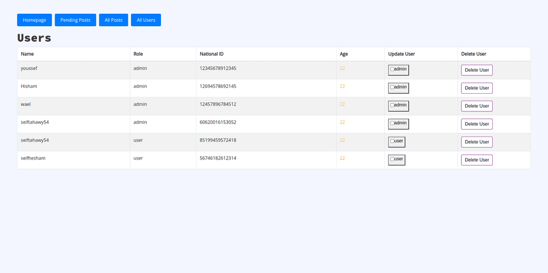Select the name cell Hisham

(29, 86)
